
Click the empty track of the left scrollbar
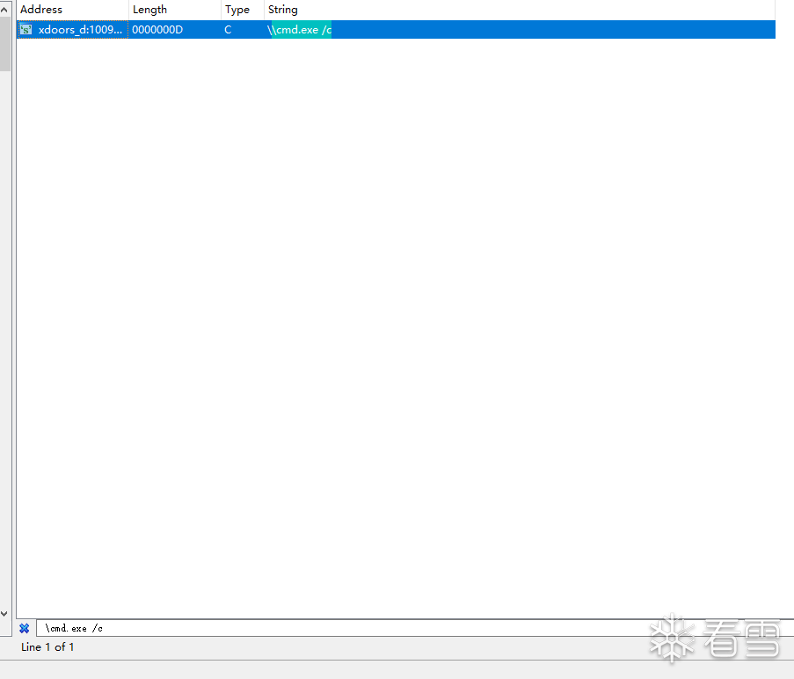[x=5, y=352]
